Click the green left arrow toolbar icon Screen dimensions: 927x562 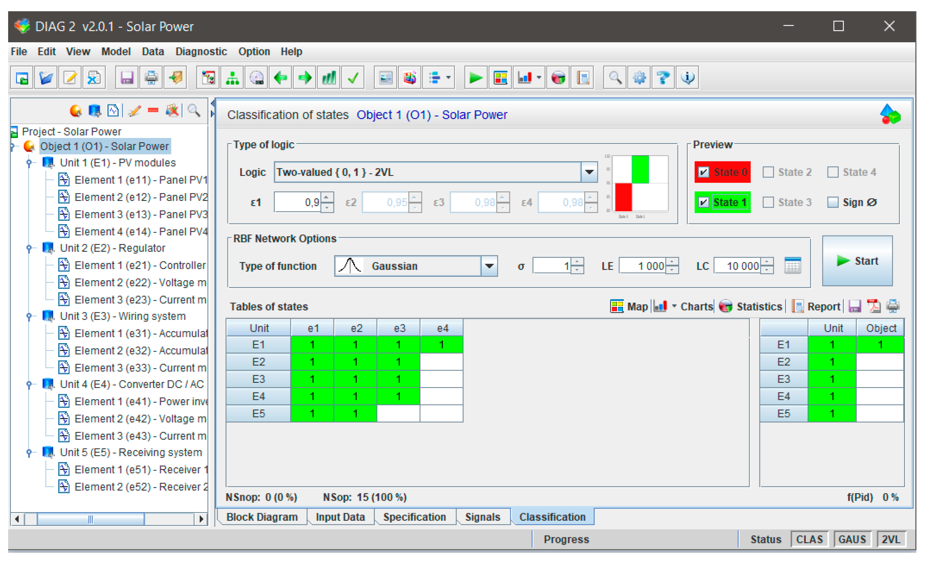pyautogui.click(x=280, y=78)
